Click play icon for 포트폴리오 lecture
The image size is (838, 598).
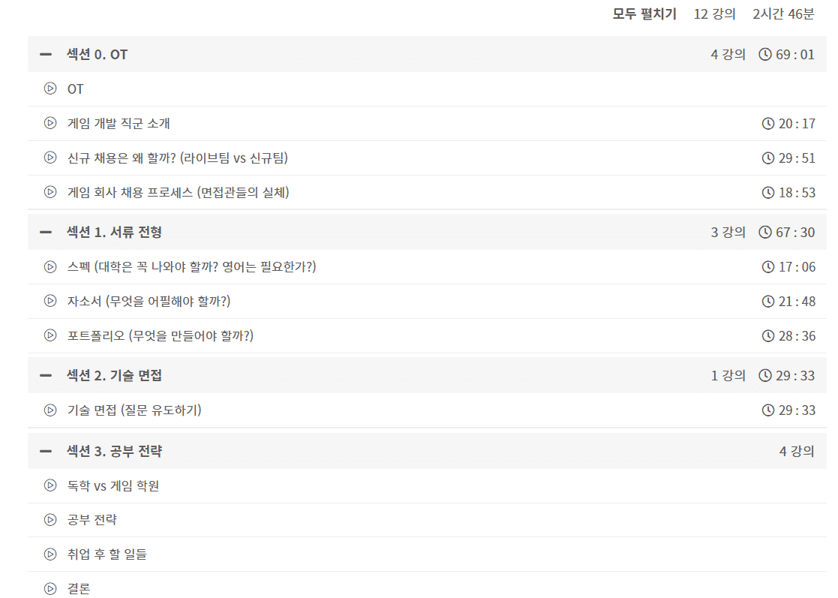click(x=50, y=335)
